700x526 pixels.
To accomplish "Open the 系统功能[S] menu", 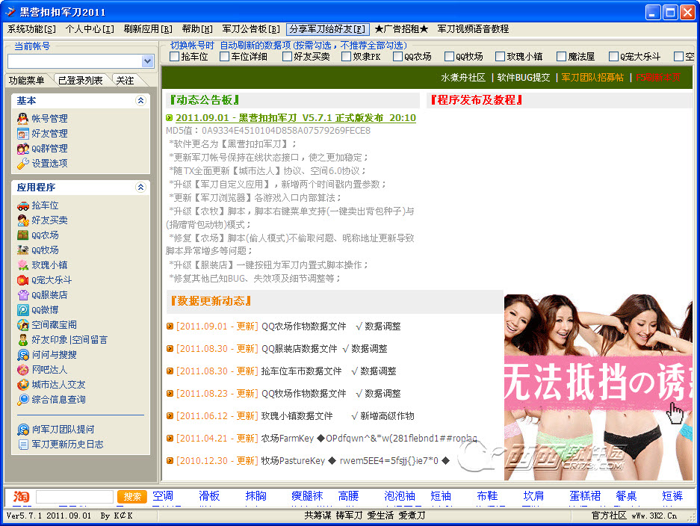I will click(31, 29).
